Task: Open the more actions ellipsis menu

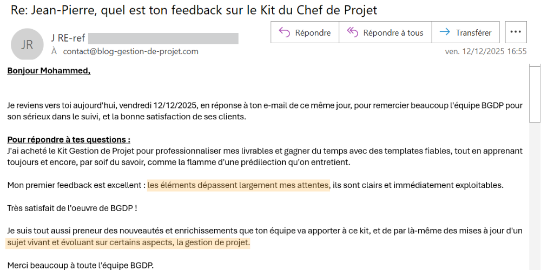Action: point(516,32)
